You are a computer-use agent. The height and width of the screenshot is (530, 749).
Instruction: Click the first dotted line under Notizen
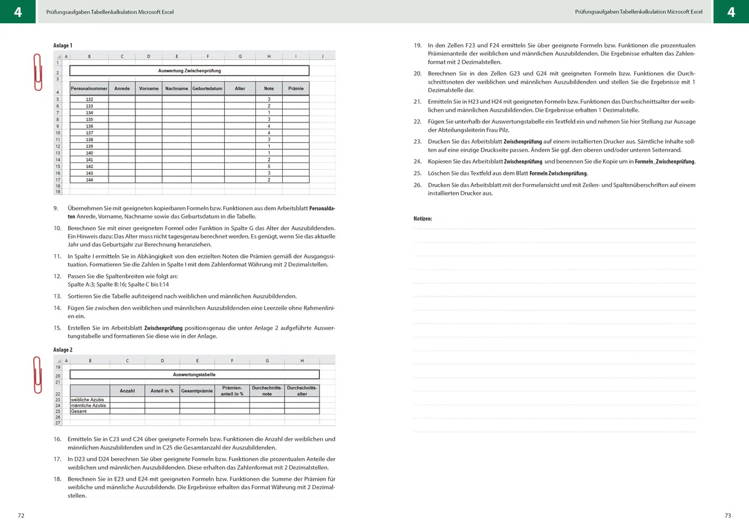(554, 229)
